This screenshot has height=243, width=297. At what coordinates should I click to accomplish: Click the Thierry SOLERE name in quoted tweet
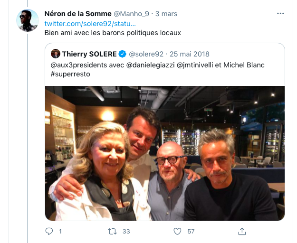pos(89,54)
